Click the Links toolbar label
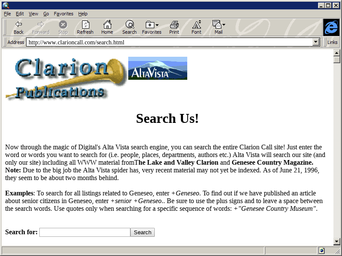Viewport: 342px width, 256px height. [x=332, y=42]
